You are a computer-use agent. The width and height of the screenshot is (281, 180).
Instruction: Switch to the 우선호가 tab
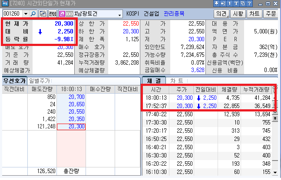14,81
